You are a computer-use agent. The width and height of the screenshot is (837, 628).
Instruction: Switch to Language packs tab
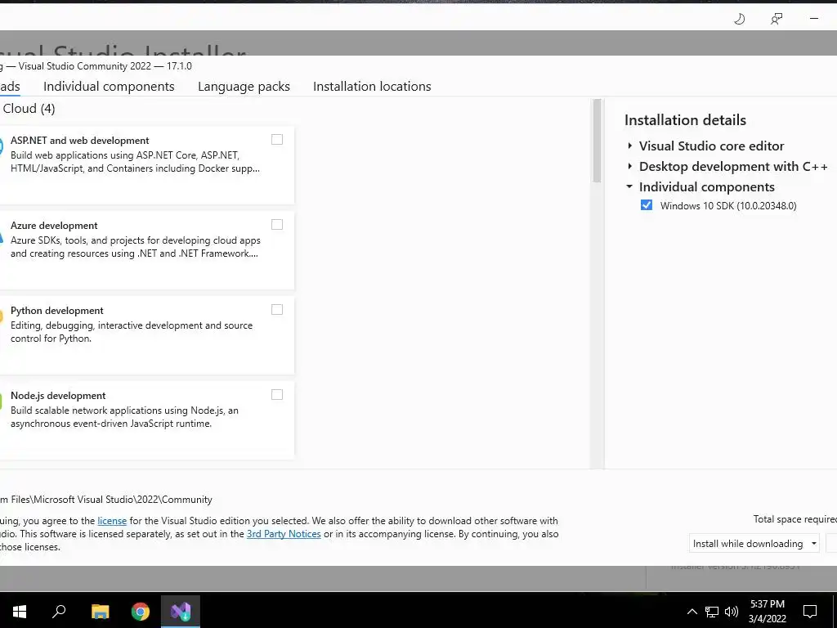[x=244, y=87]
